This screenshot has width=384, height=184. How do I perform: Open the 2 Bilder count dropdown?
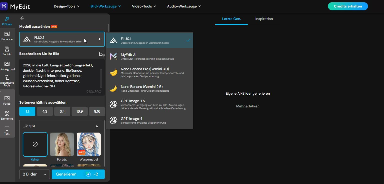pos(34,174)
